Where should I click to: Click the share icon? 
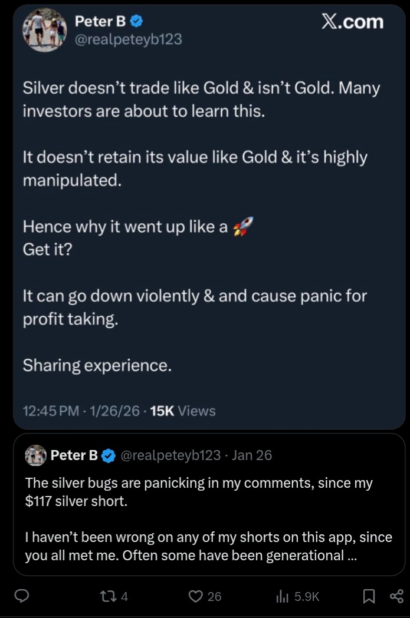tap(396, 597)
